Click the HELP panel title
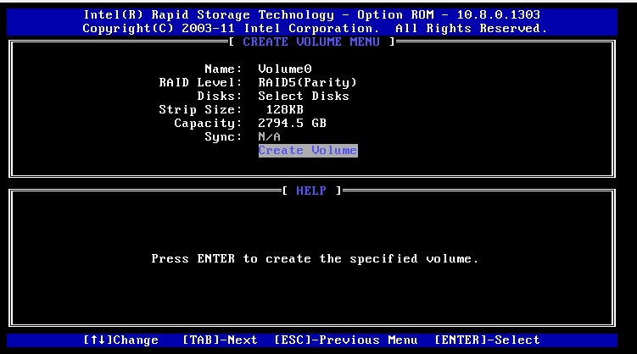The height and width of the screenshot is (354, 637). click(311, 191)
